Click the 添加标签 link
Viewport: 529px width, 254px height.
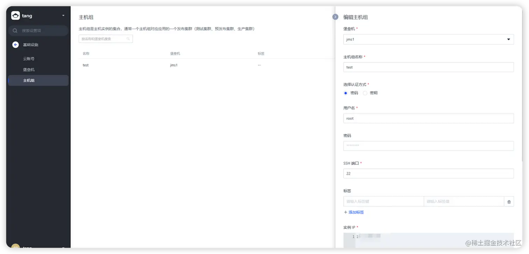(356, 212)
